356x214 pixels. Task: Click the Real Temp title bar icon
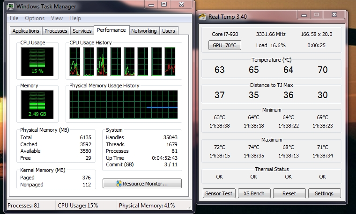point(202,17)
